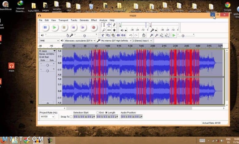This screenshot has width=239, height=144.
Task: Open the File menu
Action: pos(40,20)
